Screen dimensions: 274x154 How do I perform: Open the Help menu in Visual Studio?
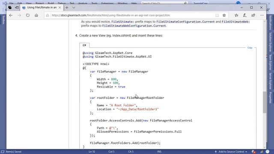coord(134,3)
